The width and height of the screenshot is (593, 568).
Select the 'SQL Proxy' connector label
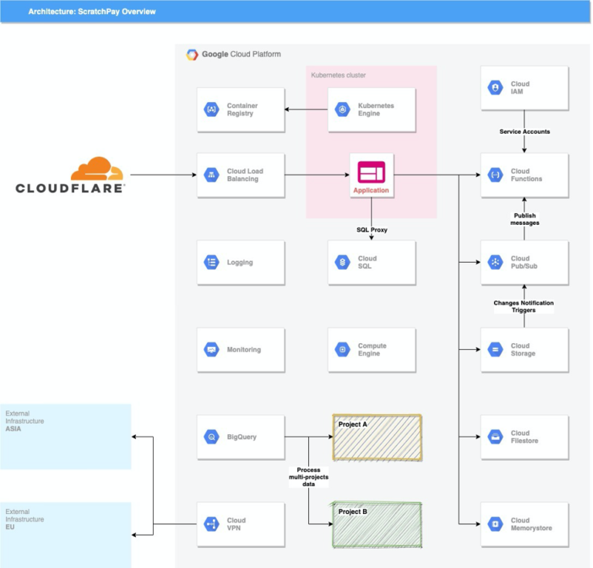(x=371, y=230)
